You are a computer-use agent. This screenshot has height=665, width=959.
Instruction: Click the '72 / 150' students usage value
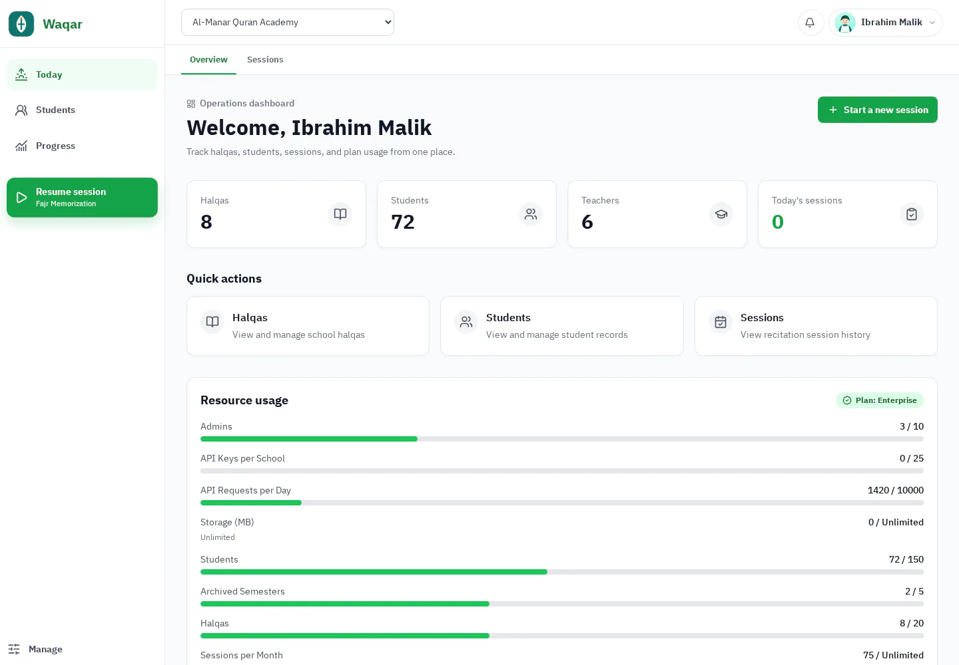pyautogui.click(x=906, y=559)
